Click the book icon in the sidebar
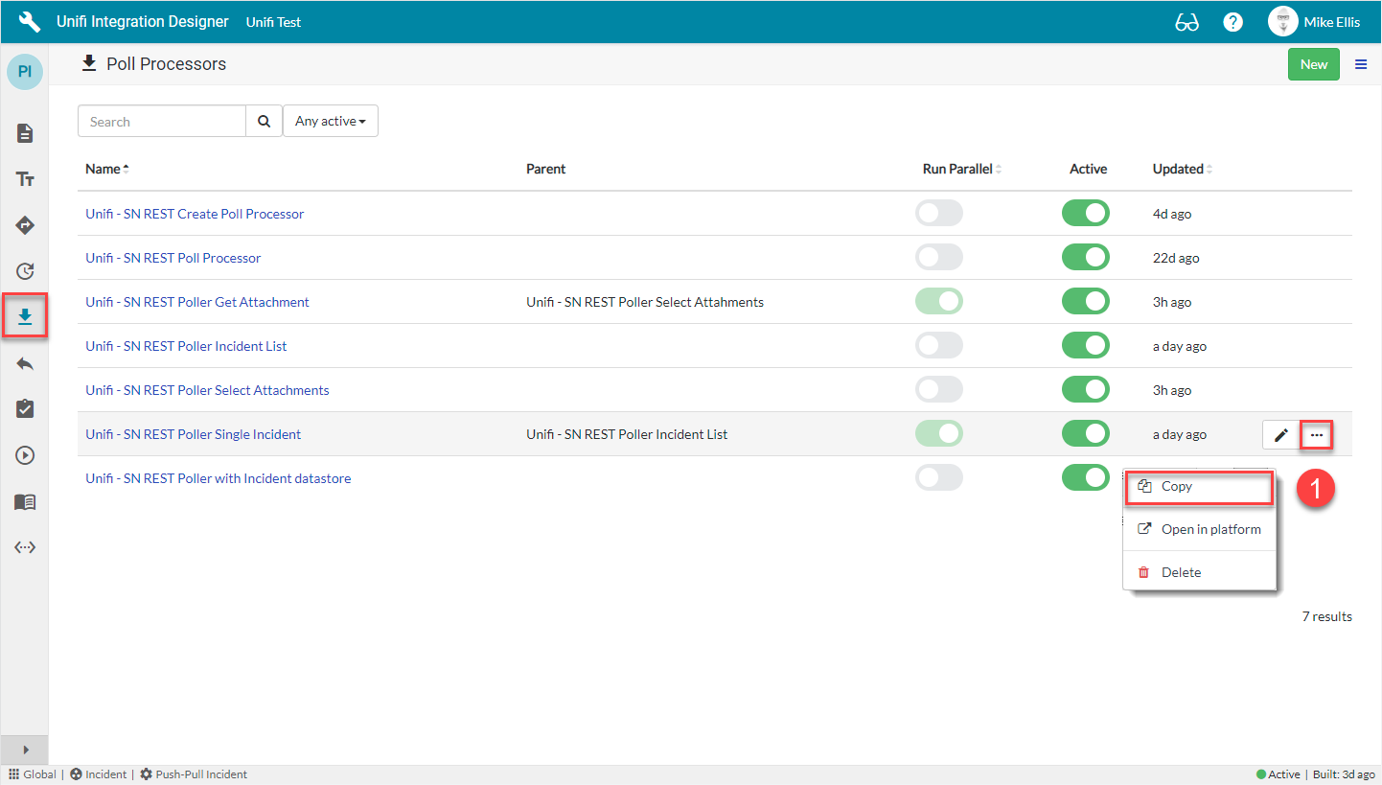 pos(24,501)
